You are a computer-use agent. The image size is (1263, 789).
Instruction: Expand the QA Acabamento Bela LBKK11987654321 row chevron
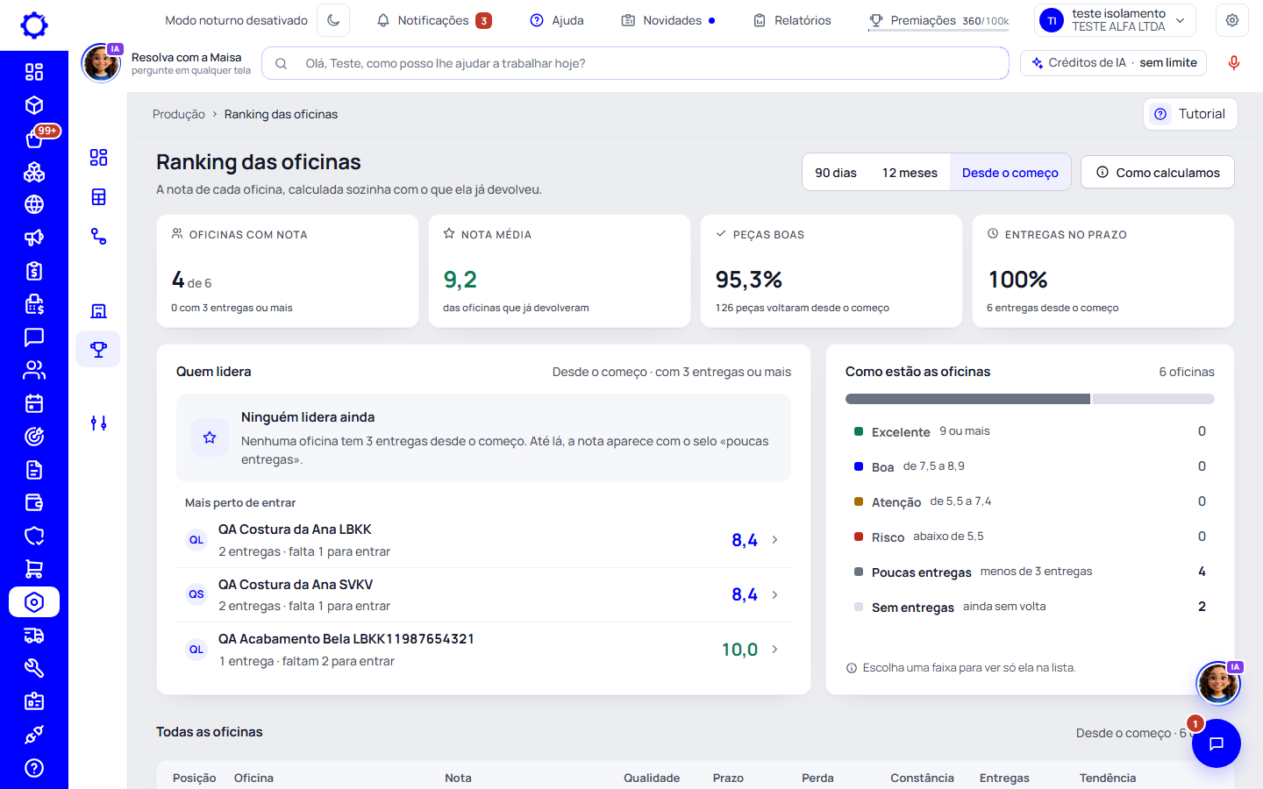(x=774, y=650)
